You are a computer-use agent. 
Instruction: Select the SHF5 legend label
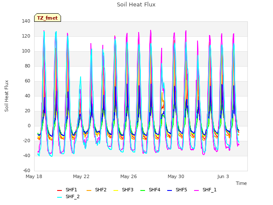coord(181,190)
